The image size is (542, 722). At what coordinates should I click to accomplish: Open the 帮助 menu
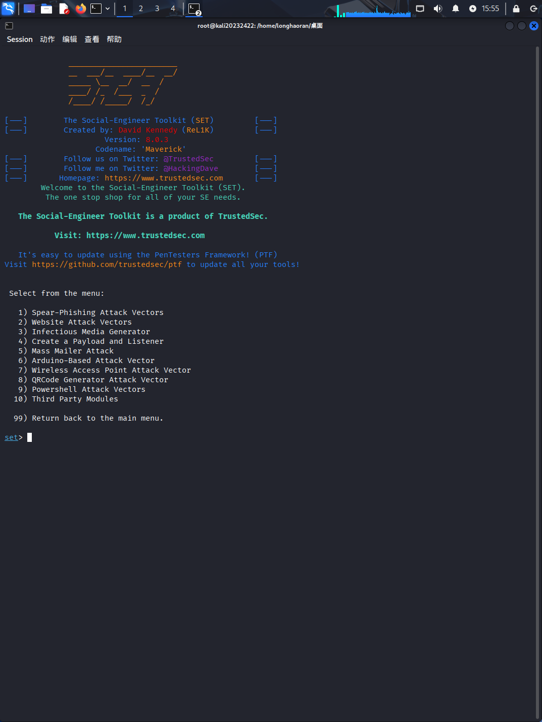pos(114,39)
